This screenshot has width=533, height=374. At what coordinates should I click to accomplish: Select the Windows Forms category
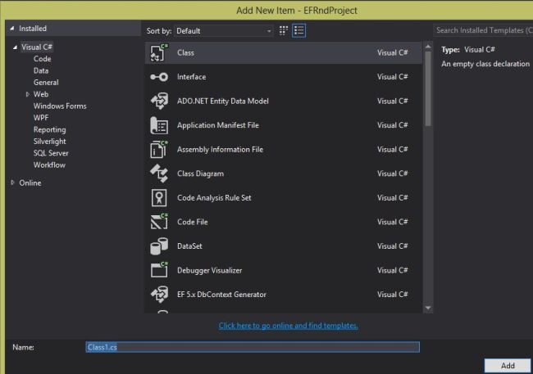point(60,106)
